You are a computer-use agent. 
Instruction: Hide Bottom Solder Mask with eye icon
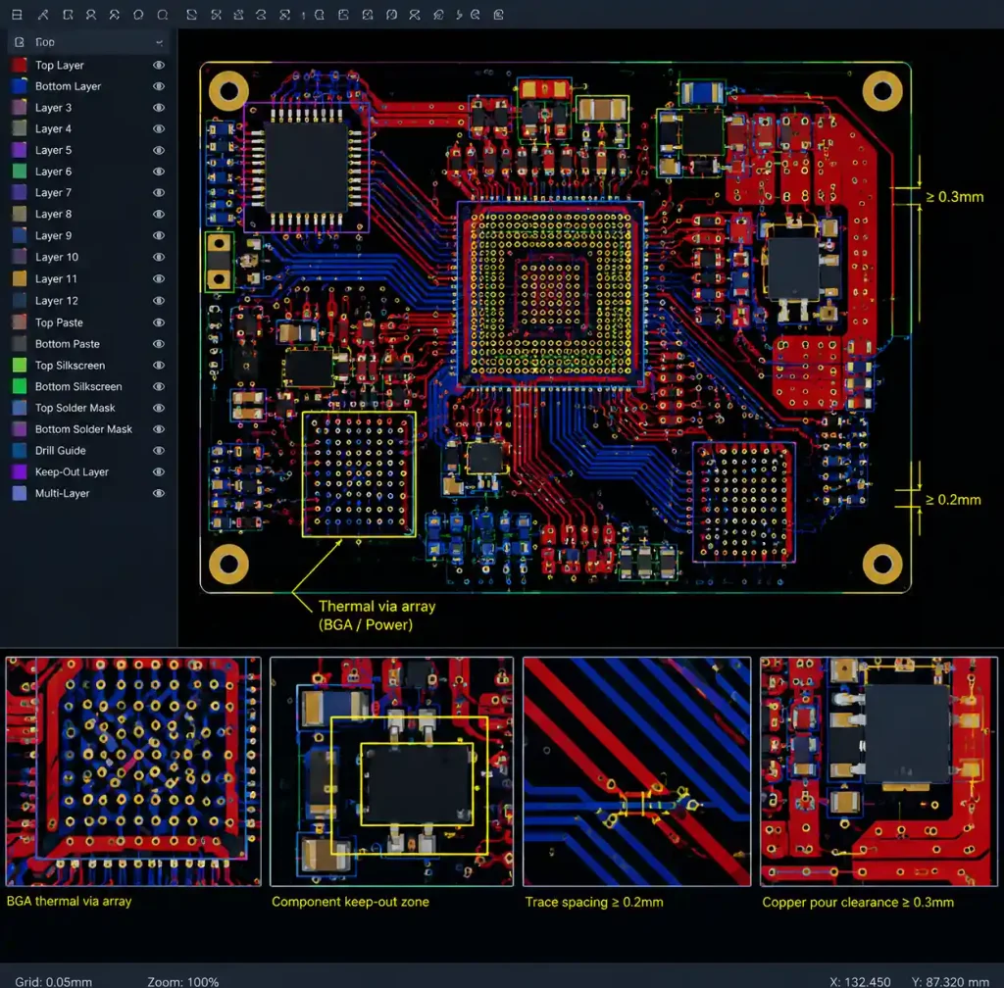pyautogui.click(x=158, y=429)
